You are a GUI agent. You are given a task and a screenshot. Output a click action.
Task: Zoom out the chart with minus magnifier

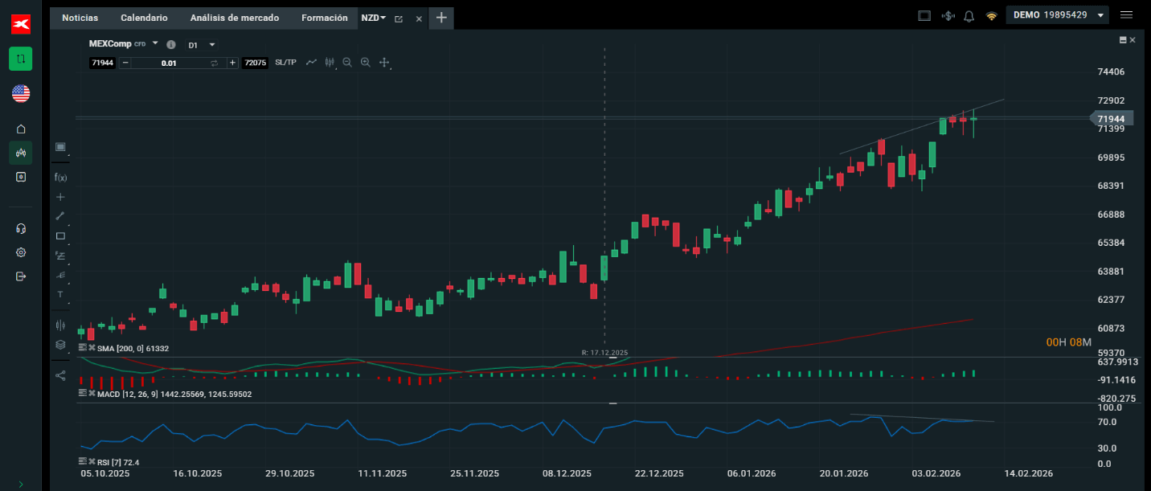pos(347,63)
